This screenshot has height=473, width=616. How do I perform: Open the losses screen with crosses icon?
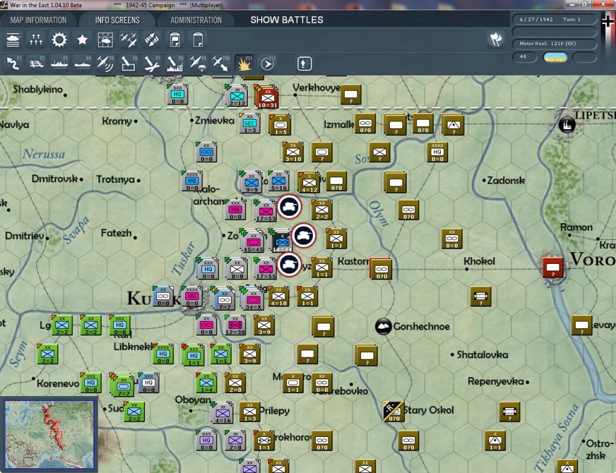[35, 40]
